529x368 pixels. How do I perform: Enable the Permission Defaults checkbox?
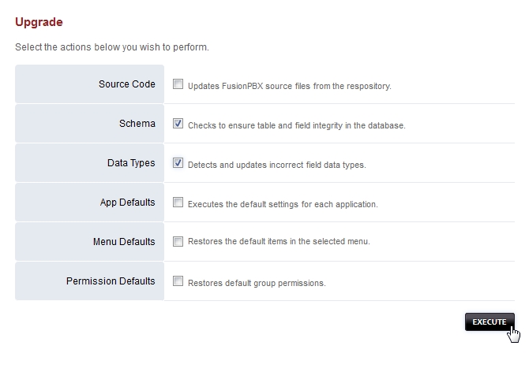[178, 281]
